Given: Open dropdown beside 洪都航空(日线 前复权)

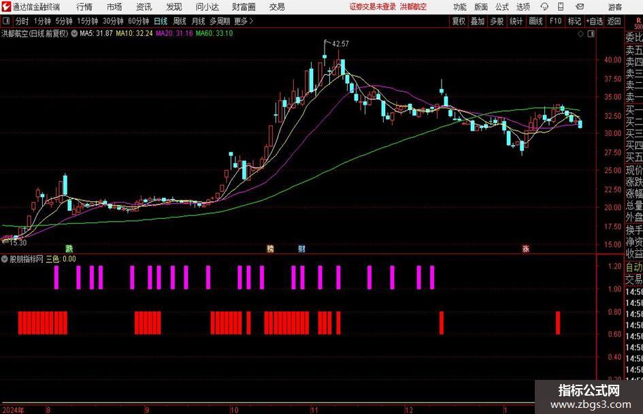Looking at the screenshot, I should click(x=74, y=33).
